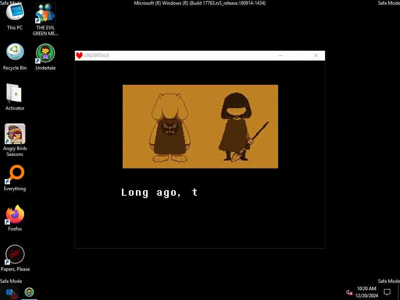Image resolution: width=400 pixels, height=300 pixels.
Task: Close the Undertale window
Action: click(316, 55)
